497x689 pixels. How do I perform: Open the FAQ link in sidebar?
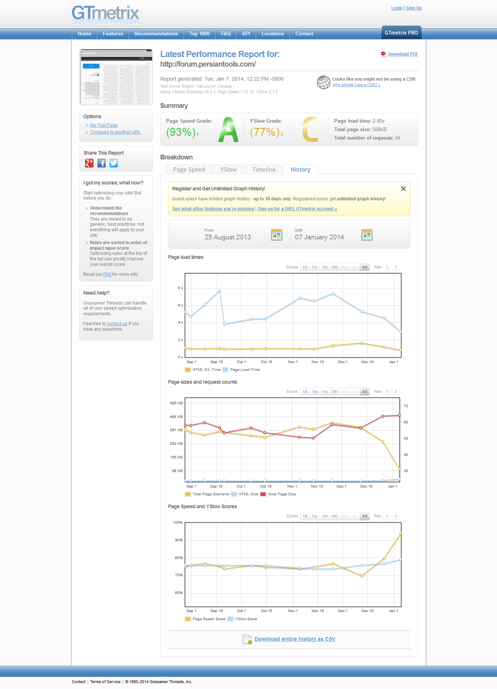click(107, 274)
